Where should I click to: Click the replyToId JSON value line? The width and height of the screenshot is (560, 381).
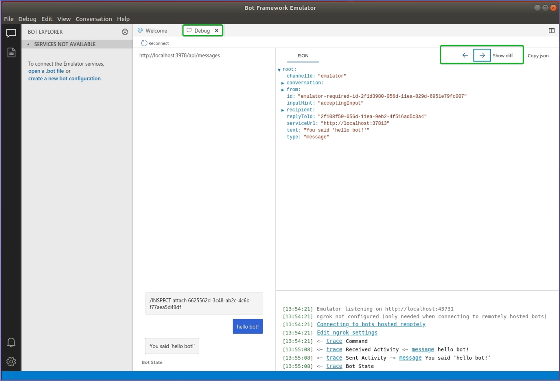[356, 117]
